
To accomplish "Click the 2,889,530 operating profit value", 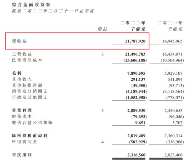I will tap(136, 110).
